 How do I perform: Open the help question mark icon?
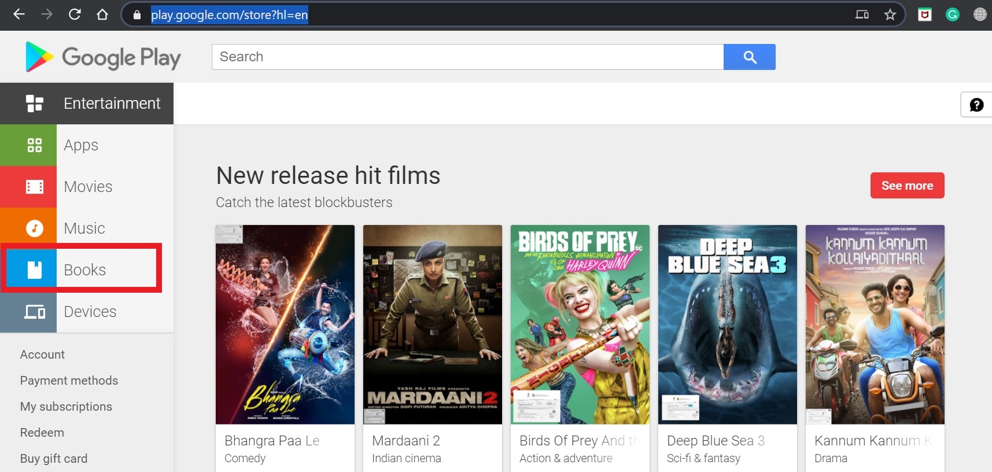(x=976, y=105)
